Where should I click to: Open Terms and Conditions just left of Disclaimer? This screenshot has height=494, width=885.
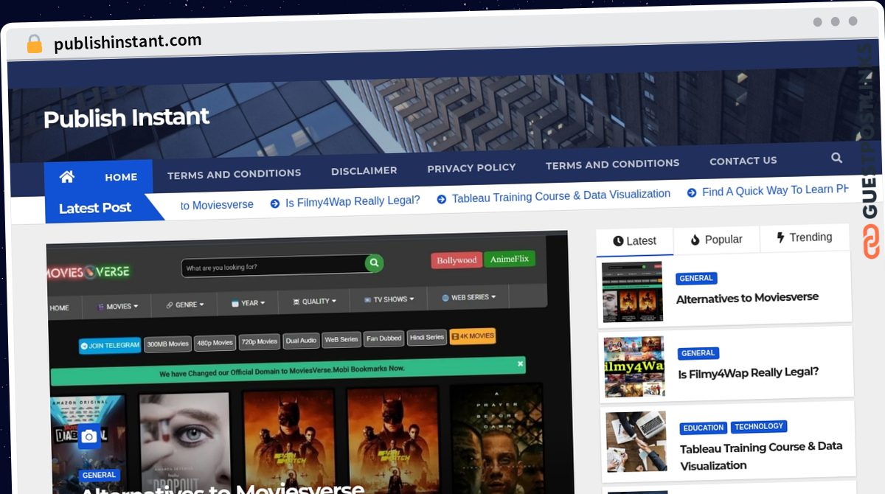[234, 174]
